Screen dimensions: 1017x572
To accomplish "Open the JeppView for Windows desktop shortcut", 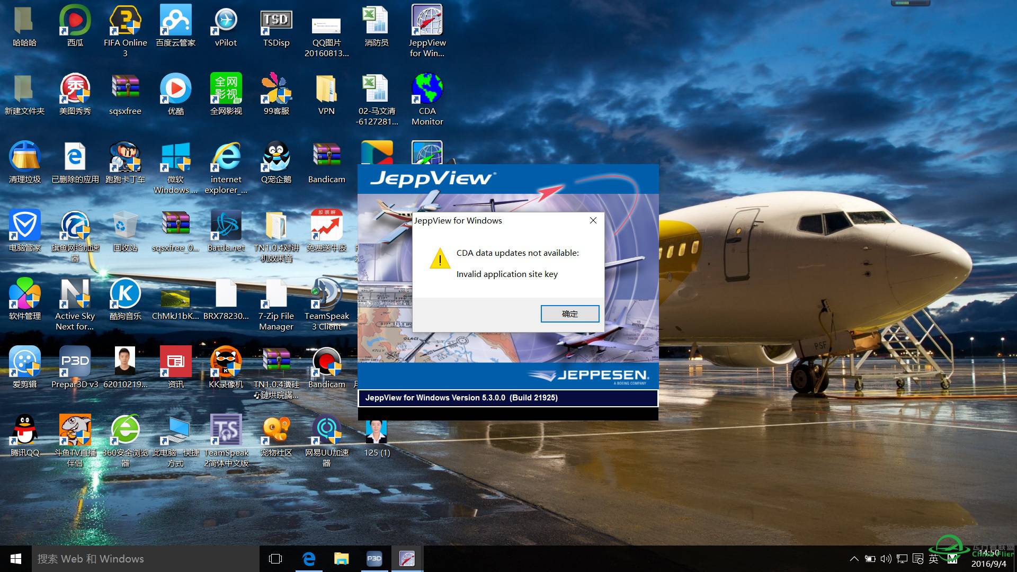I will coord(427,31).
